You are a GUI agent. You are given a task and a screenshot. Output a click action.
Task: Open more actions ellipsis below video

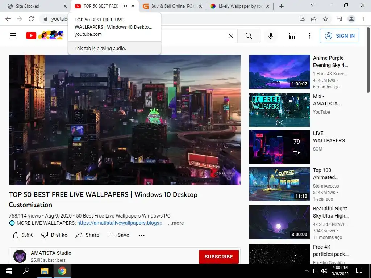point(142,235)
